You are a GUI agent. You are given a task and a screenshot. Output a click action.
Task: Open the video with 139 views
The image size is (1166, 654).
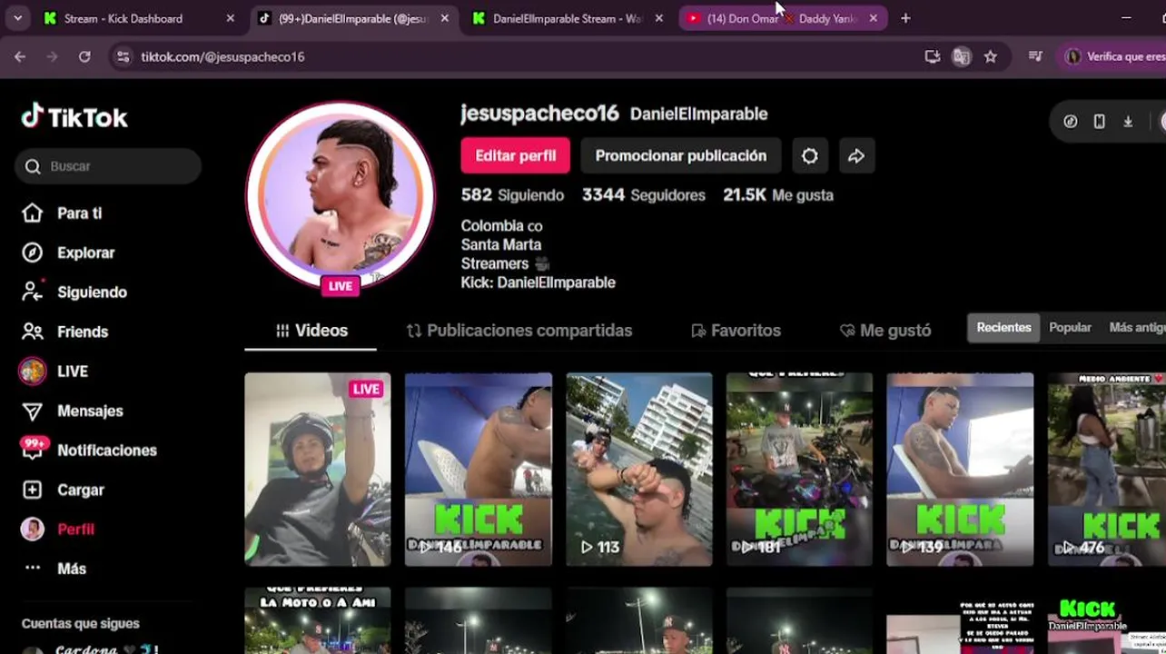coord(960,470)
